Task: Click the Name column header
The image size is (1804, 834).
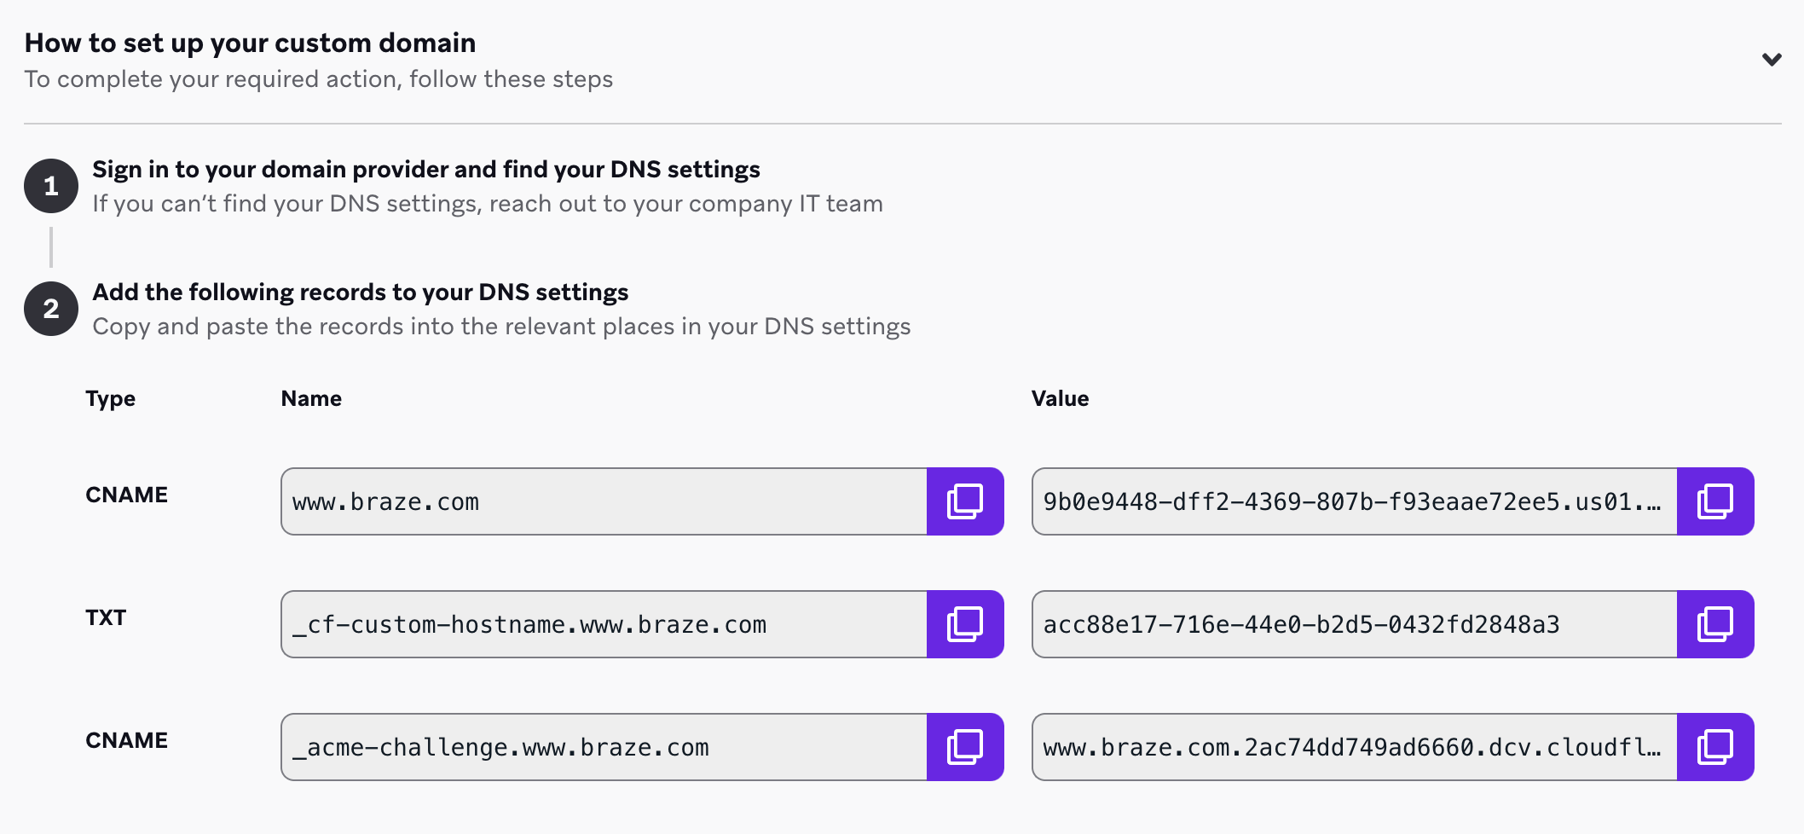Action: point(311,398)
